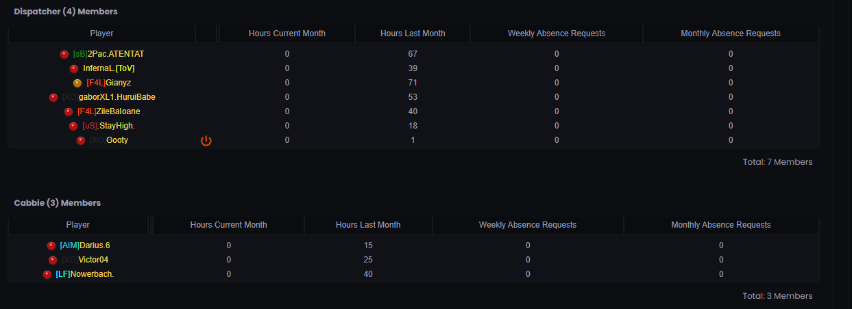Screen dimensions: 852x309
Task: Sort Cabbie table by Player column
Action: click(x=77, y=225)
